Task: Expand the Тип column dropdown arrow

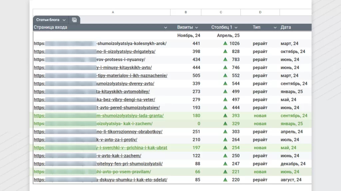Action: (x=275, y=28)
